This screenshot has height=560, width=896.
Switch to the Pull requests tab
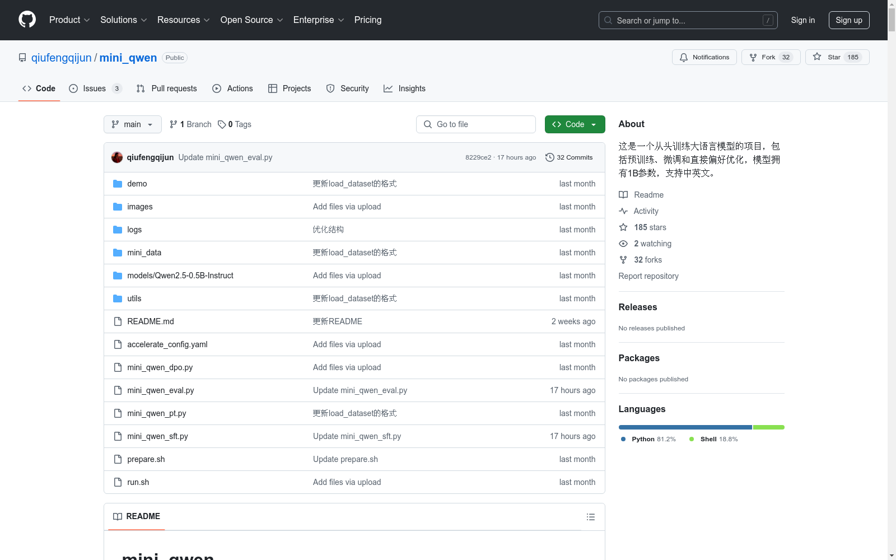(167, 88)
